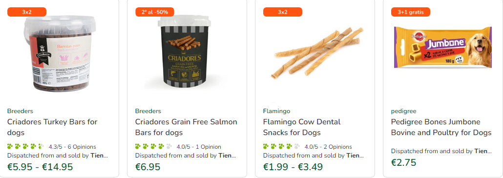This screenshot has height=178, width=503.
Task: Click the €2.75 Pedigree price
Action: pyautogui.click(x=403, y=162)
